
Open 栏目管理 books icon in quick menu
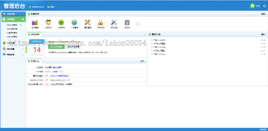click(x=35, y=23)
